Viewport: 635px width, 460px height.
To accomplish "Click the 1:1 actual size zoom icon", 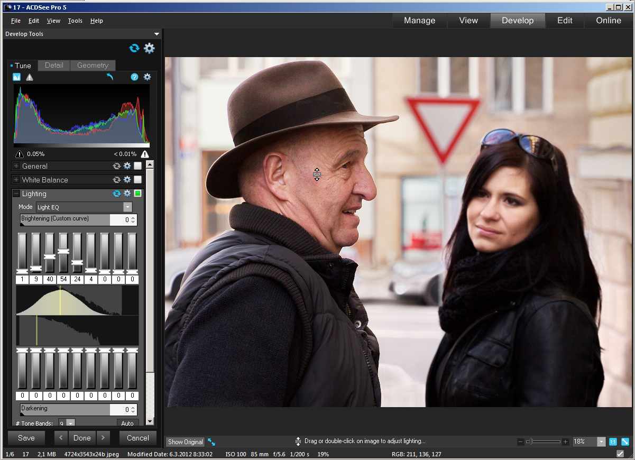I will (613, 441).
